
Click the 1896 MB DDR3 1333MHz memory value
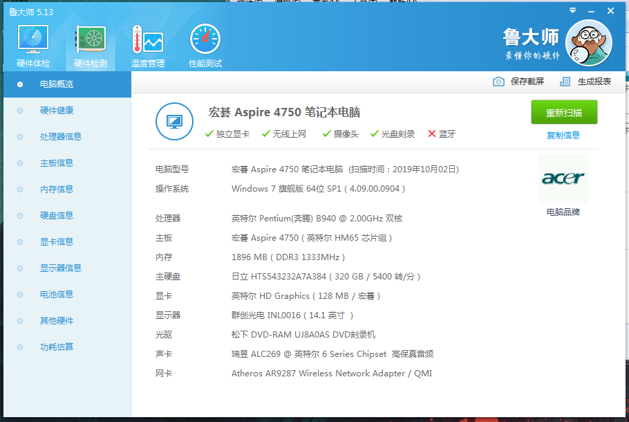[288, 257]
